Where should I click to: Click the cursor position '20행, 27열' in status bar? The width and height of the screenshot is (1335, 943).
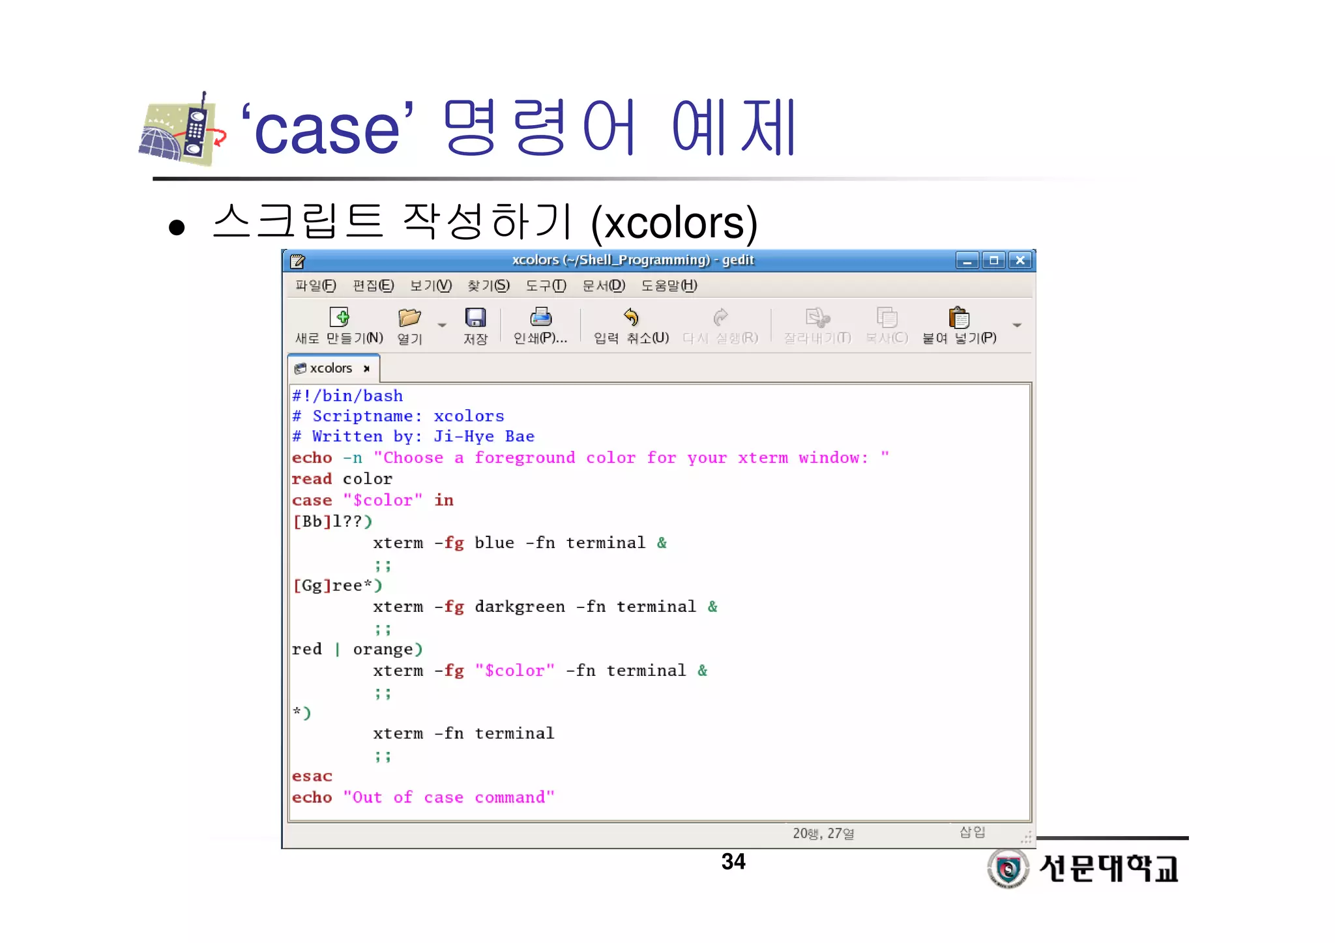(x=823, y=834)
